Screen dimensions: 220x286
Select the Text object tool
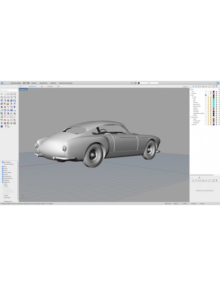15,107
